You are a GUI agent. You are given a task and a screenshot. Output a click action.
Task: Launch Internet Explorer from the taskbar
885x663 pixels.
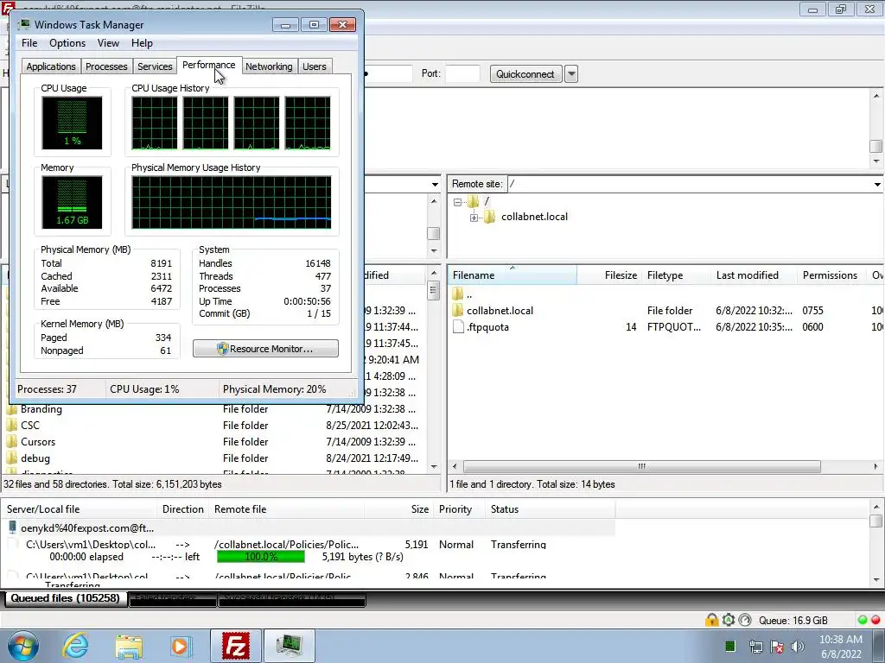pyautogui.click(x=76, y=646)
